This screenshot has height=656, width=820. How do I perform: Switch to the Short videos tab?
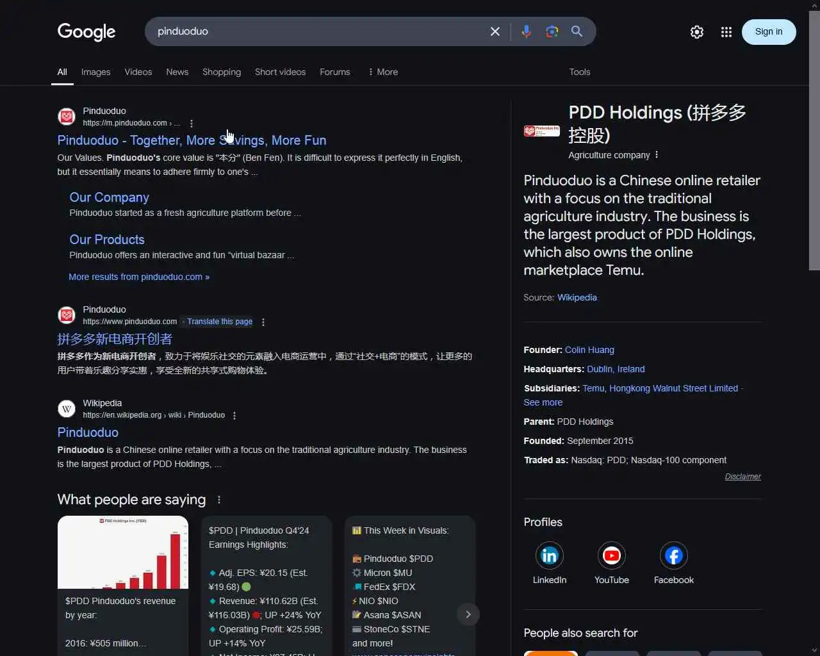click(281, 72)
